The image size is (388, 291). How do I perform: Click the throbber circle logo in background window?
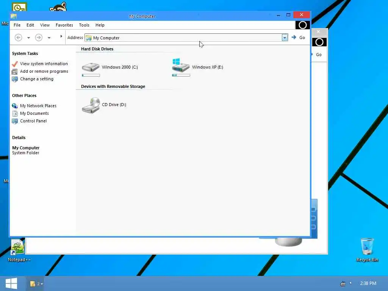319,42
